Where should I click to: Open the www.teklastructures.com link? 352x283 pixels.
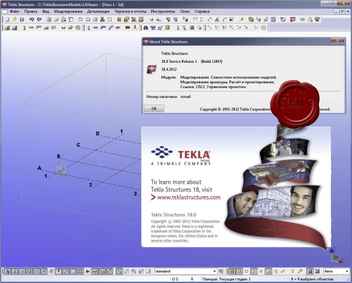click(188, 197)
